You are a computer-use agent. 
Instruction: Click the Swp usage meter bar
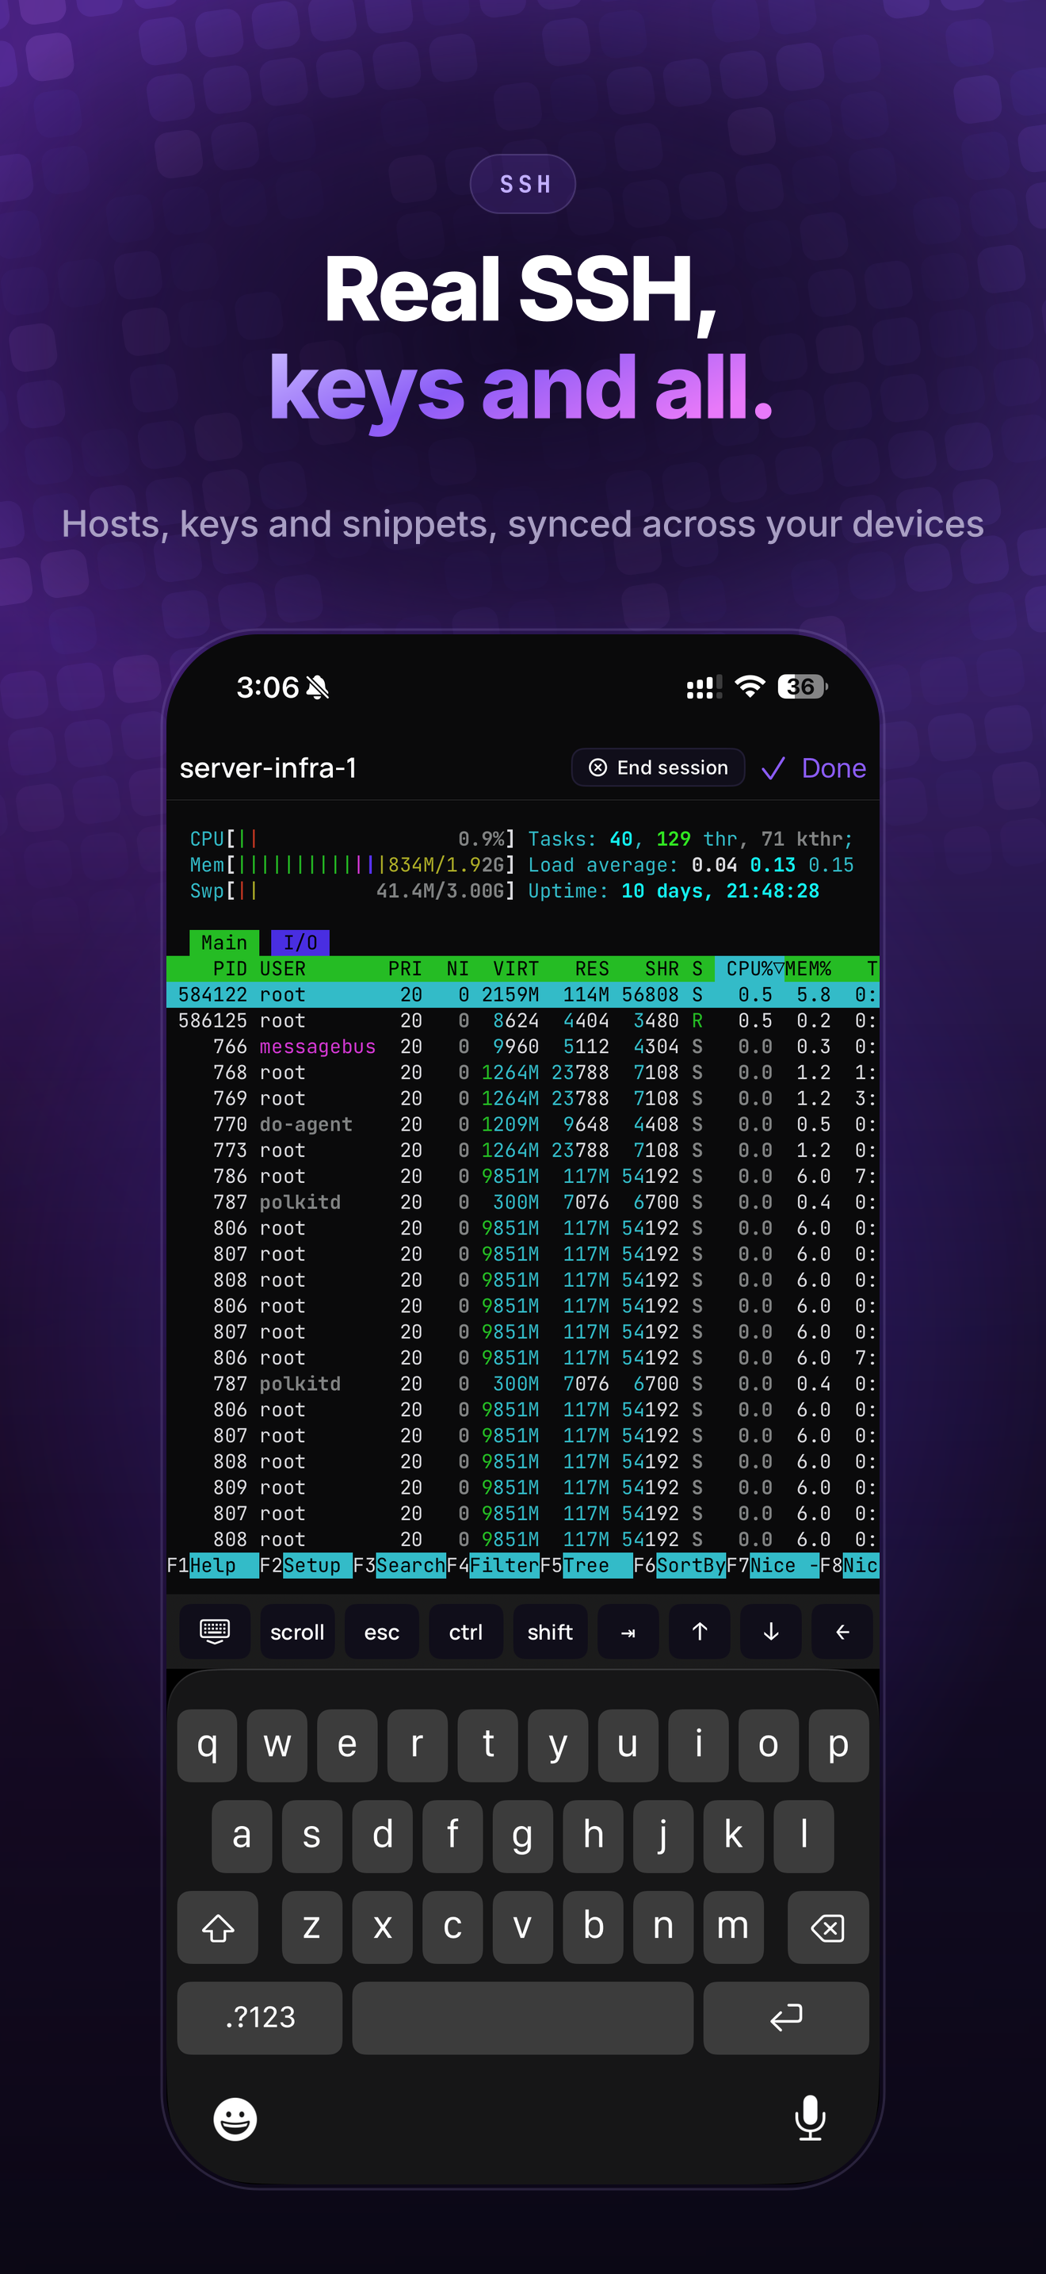click(353, 890)
